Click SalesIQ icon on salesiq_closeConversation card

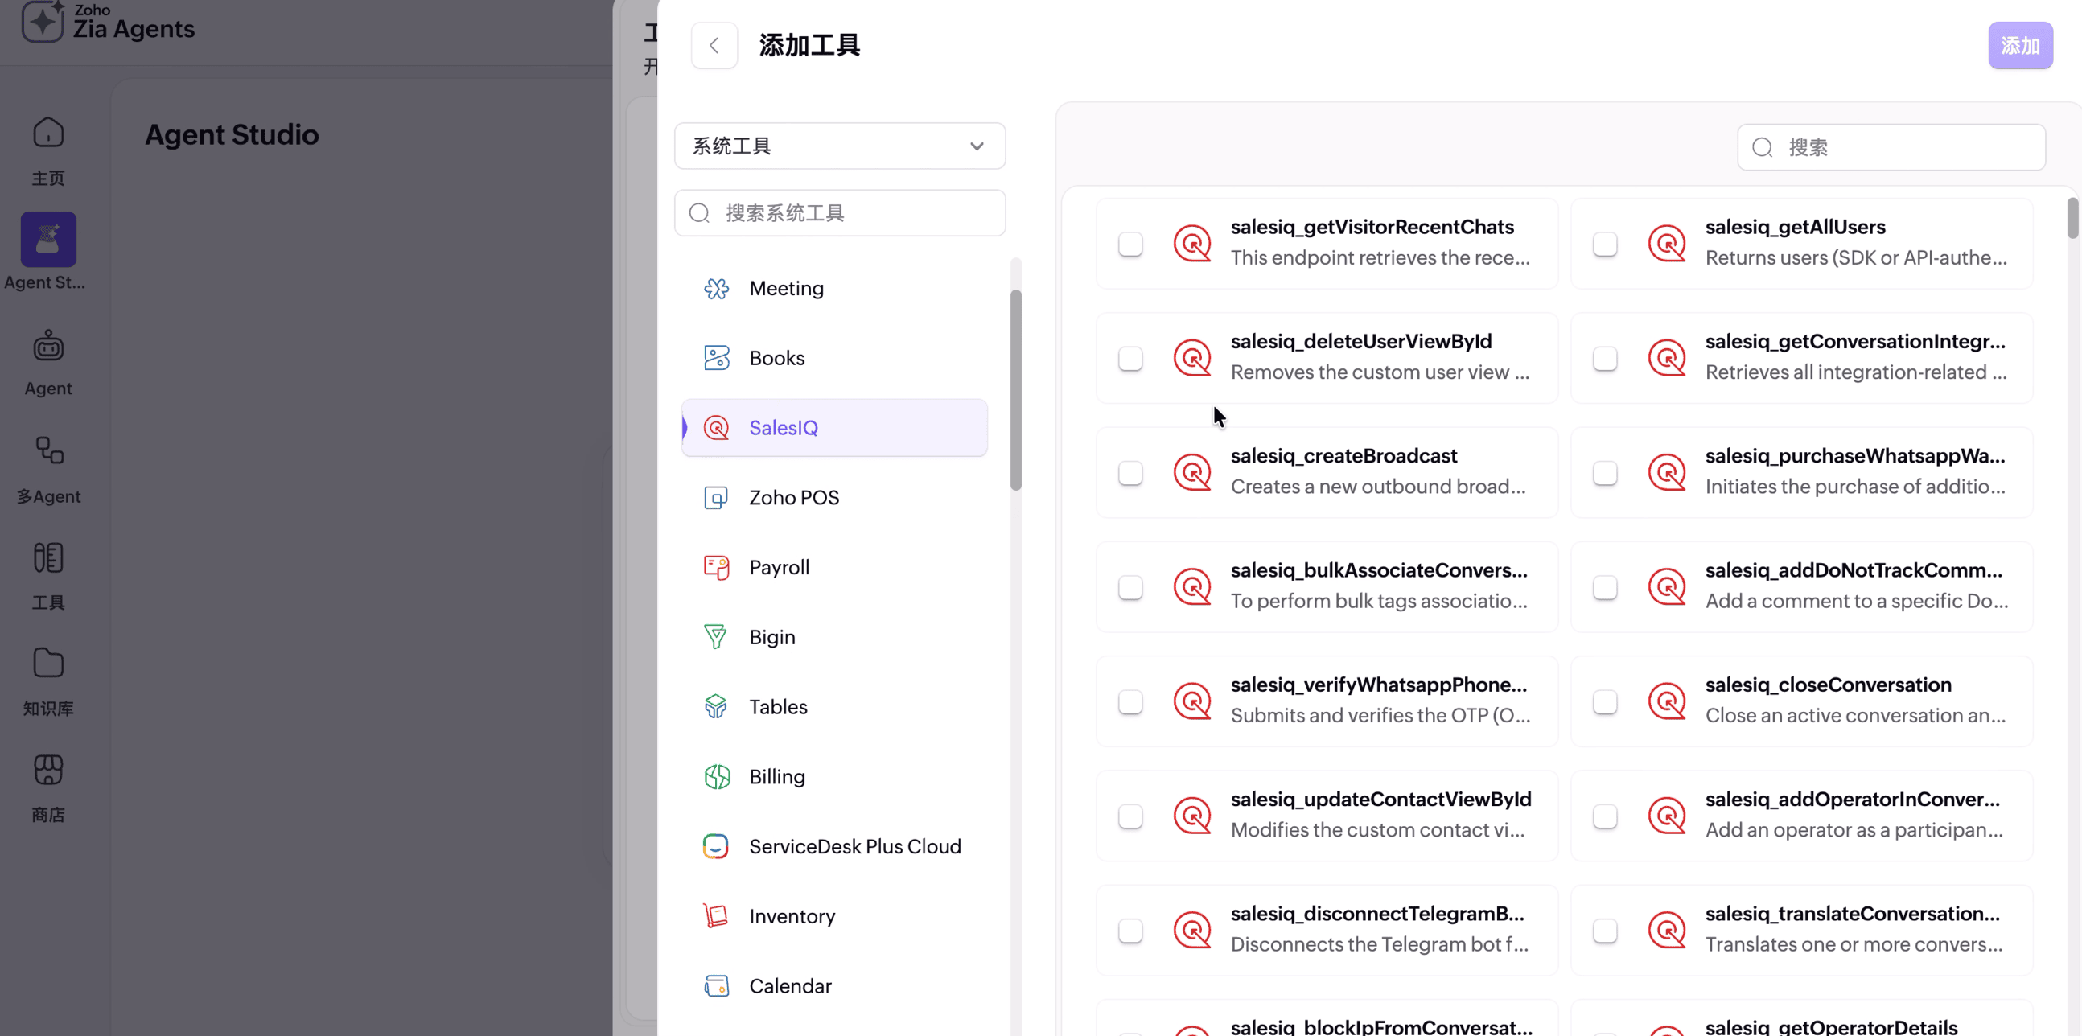tap(1668, 701)
